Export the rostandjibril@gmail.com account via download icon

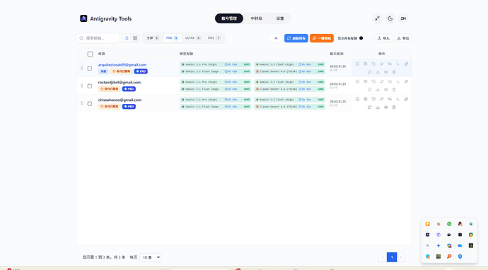tap(378, 90)
